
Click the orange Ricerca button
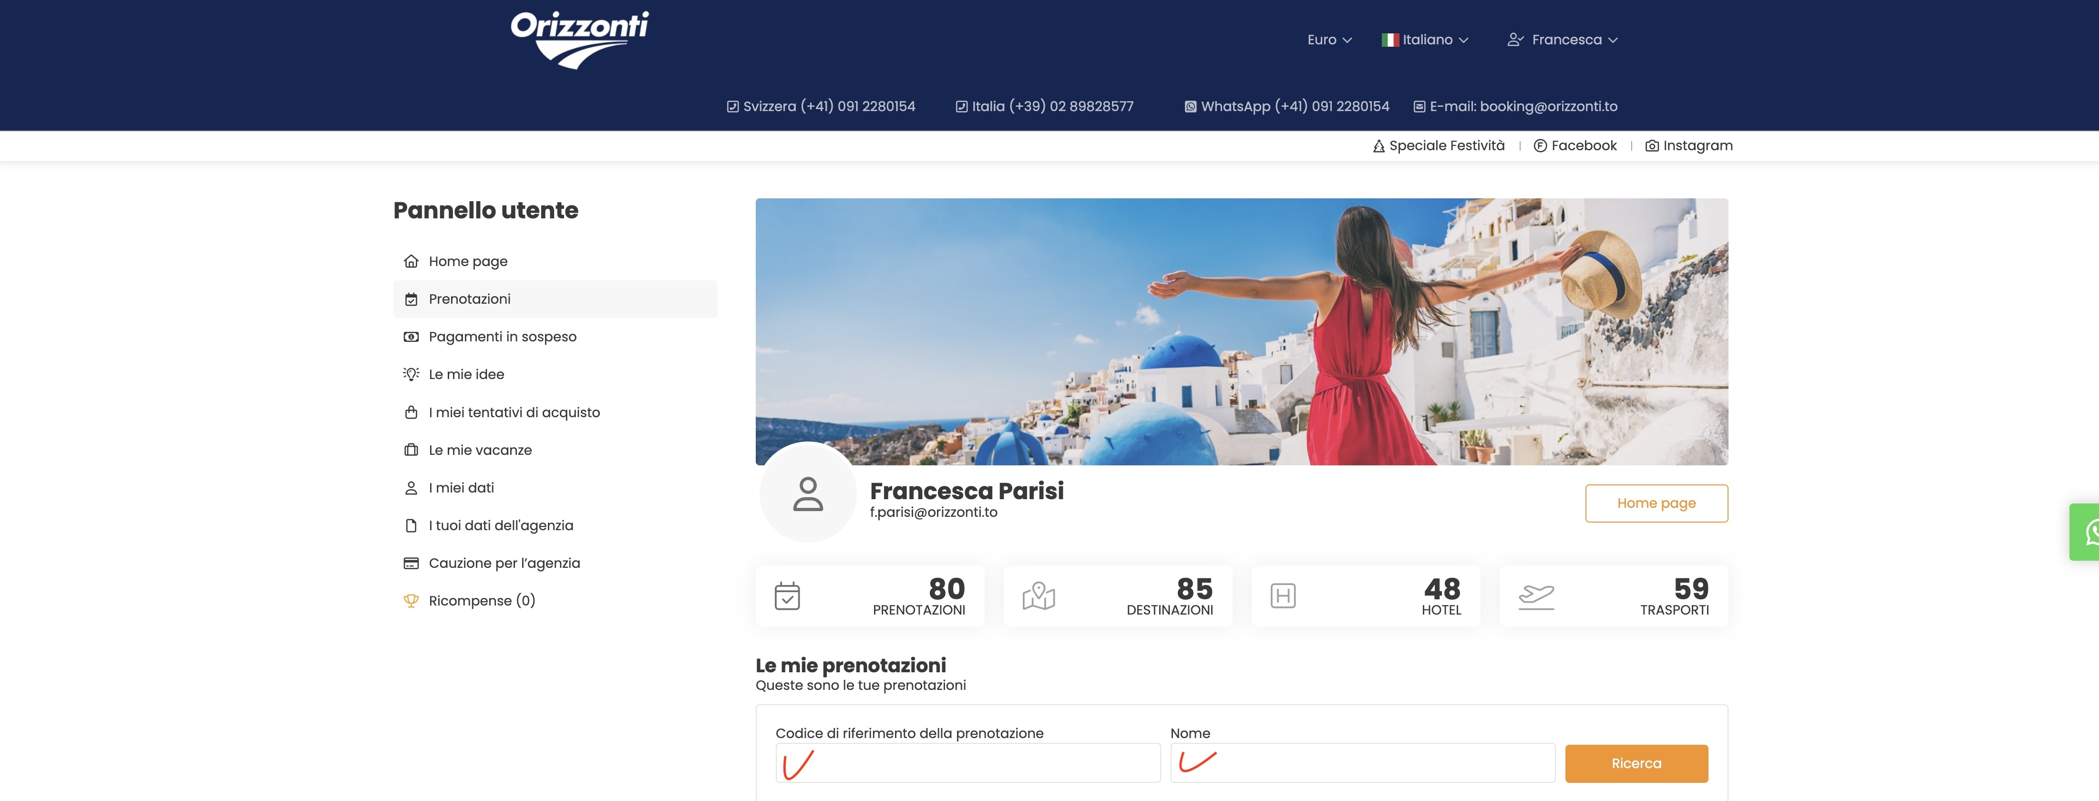click(x=1636, y=763)
